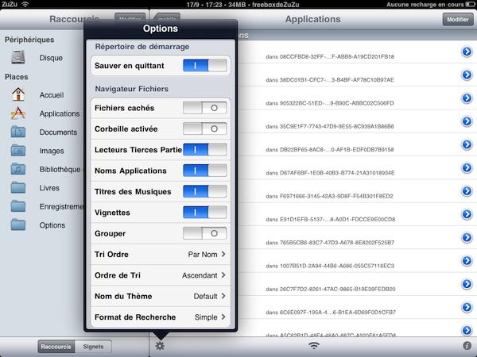Viewport: 477px width, 357px height.
Task: Switch to the Raccourcis tab
Action: (56, 347)
